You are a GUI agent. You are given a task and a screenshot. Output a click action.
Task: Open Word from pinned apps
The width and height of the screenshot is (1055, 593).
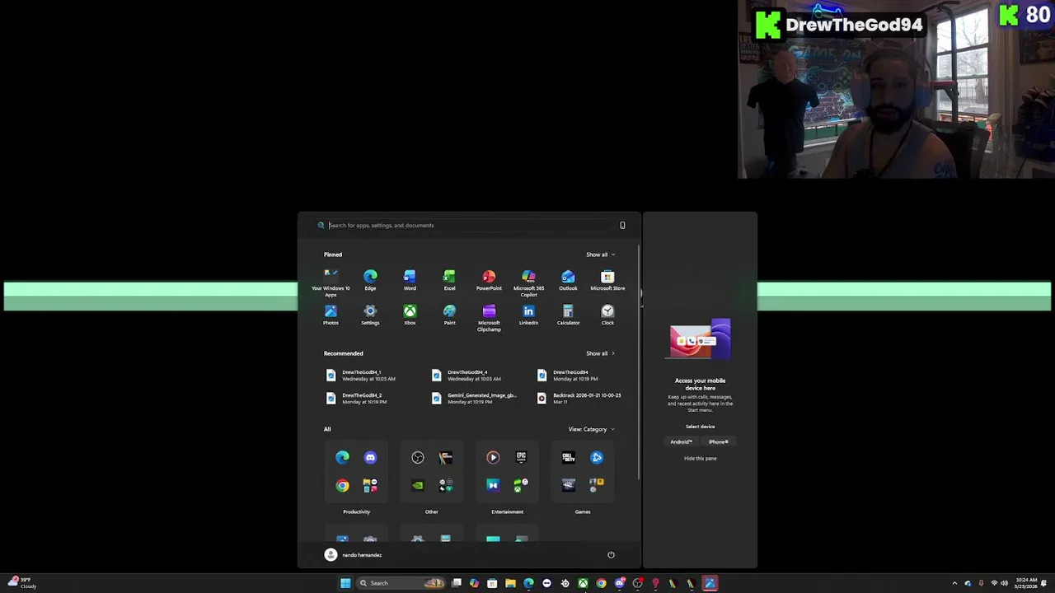point(410,280)
